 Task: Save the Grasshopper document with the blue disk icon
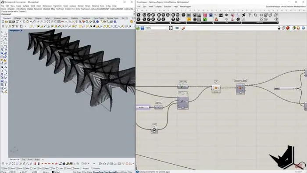[143, 28]
